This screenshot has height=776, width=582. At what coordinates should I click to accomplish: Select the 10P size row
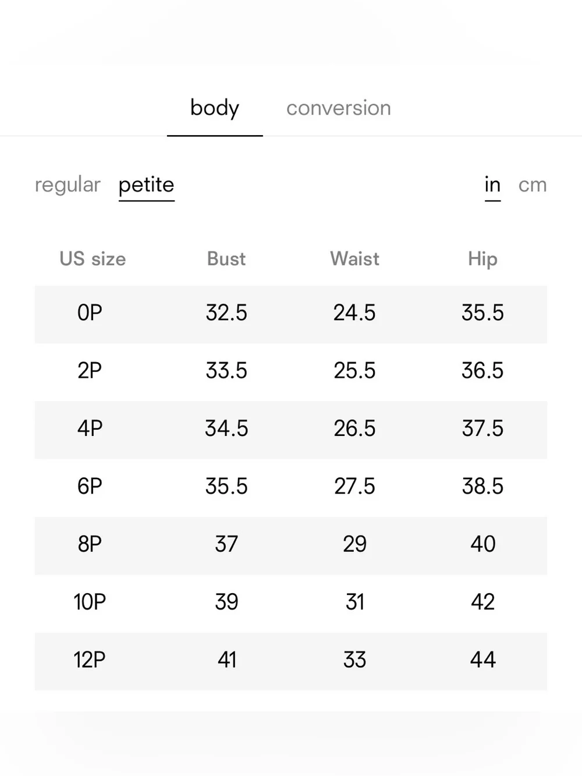click(x=291, y=603)
